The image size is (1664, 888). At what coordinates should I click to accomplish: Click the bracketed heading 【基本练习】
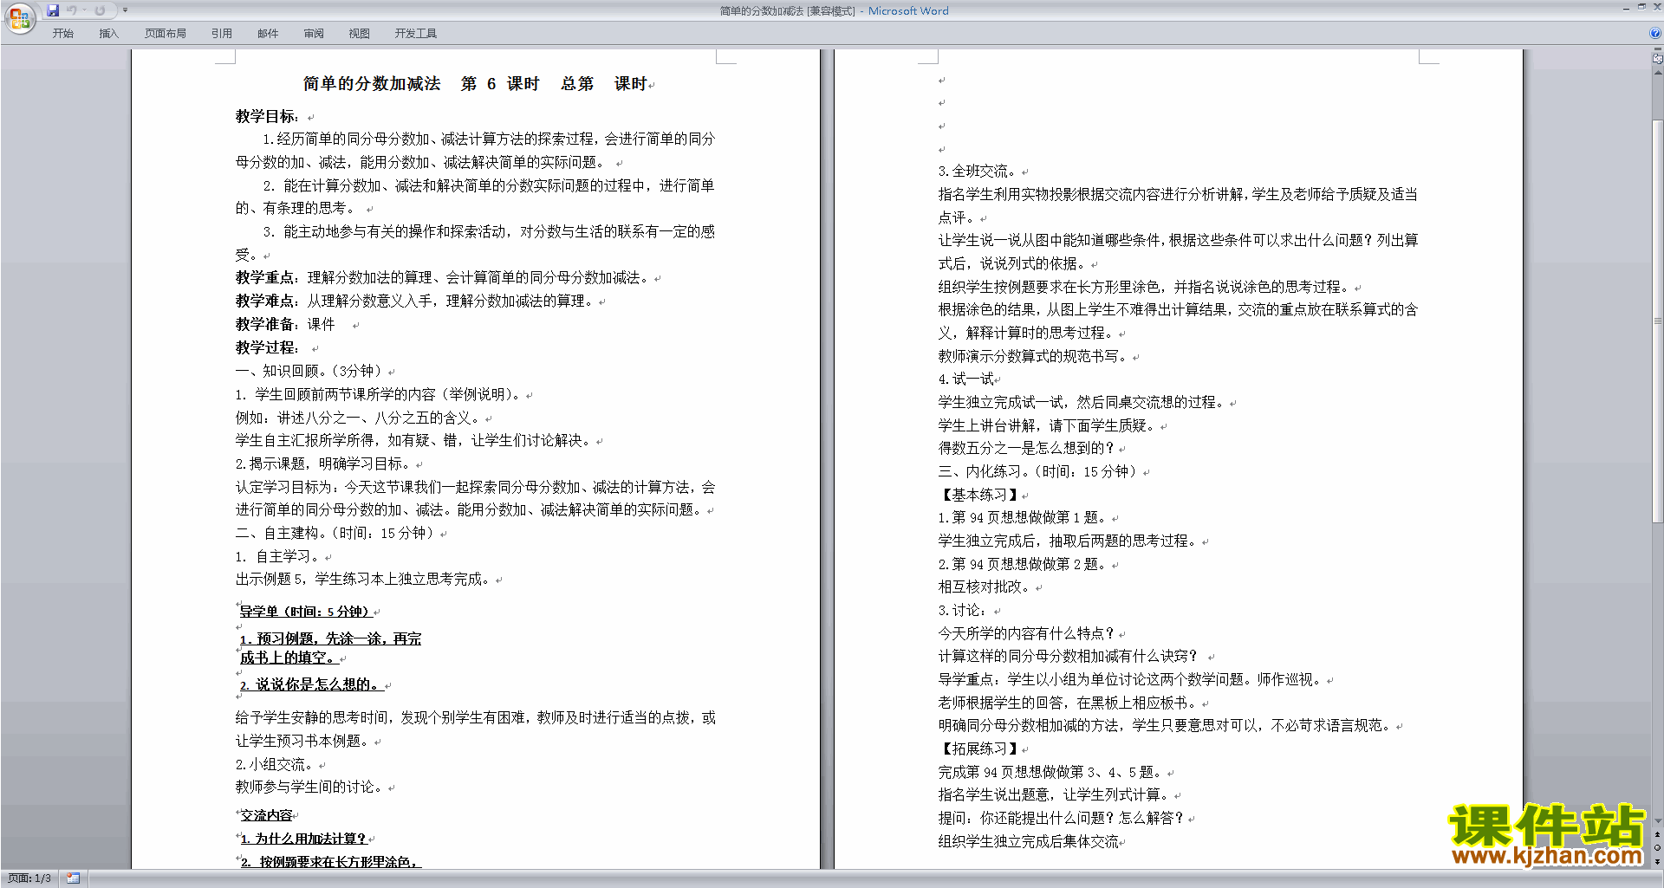978,495
